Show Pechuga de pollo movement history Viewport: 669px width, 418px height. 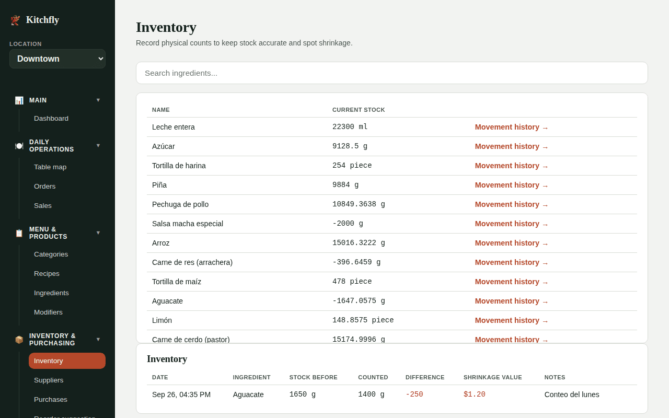[x=512, y=204]
